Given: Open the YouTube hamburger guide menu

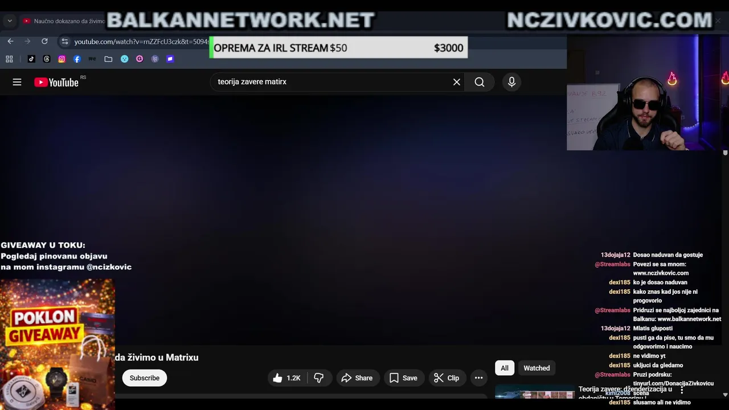Looking at the screenshot, I should (17, 82).
